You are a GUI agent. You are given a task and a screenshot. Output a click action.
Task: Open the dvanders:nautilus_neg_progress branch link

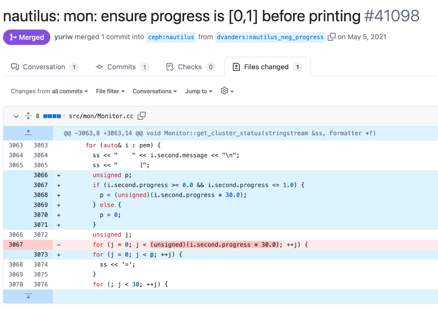[x=270, y=37]
